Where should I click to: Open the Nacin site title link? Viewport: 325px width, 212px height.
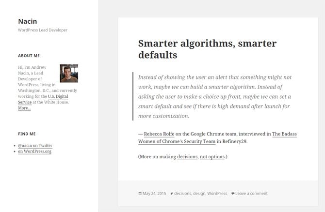coord(28,21)
